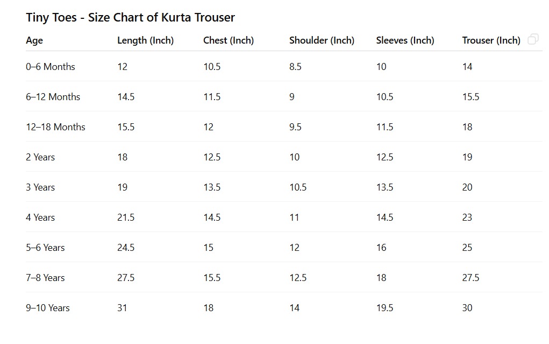Click the Trouser (Inch) column header
The width and height of the screenshot is (549, 344).
(491, 40)
